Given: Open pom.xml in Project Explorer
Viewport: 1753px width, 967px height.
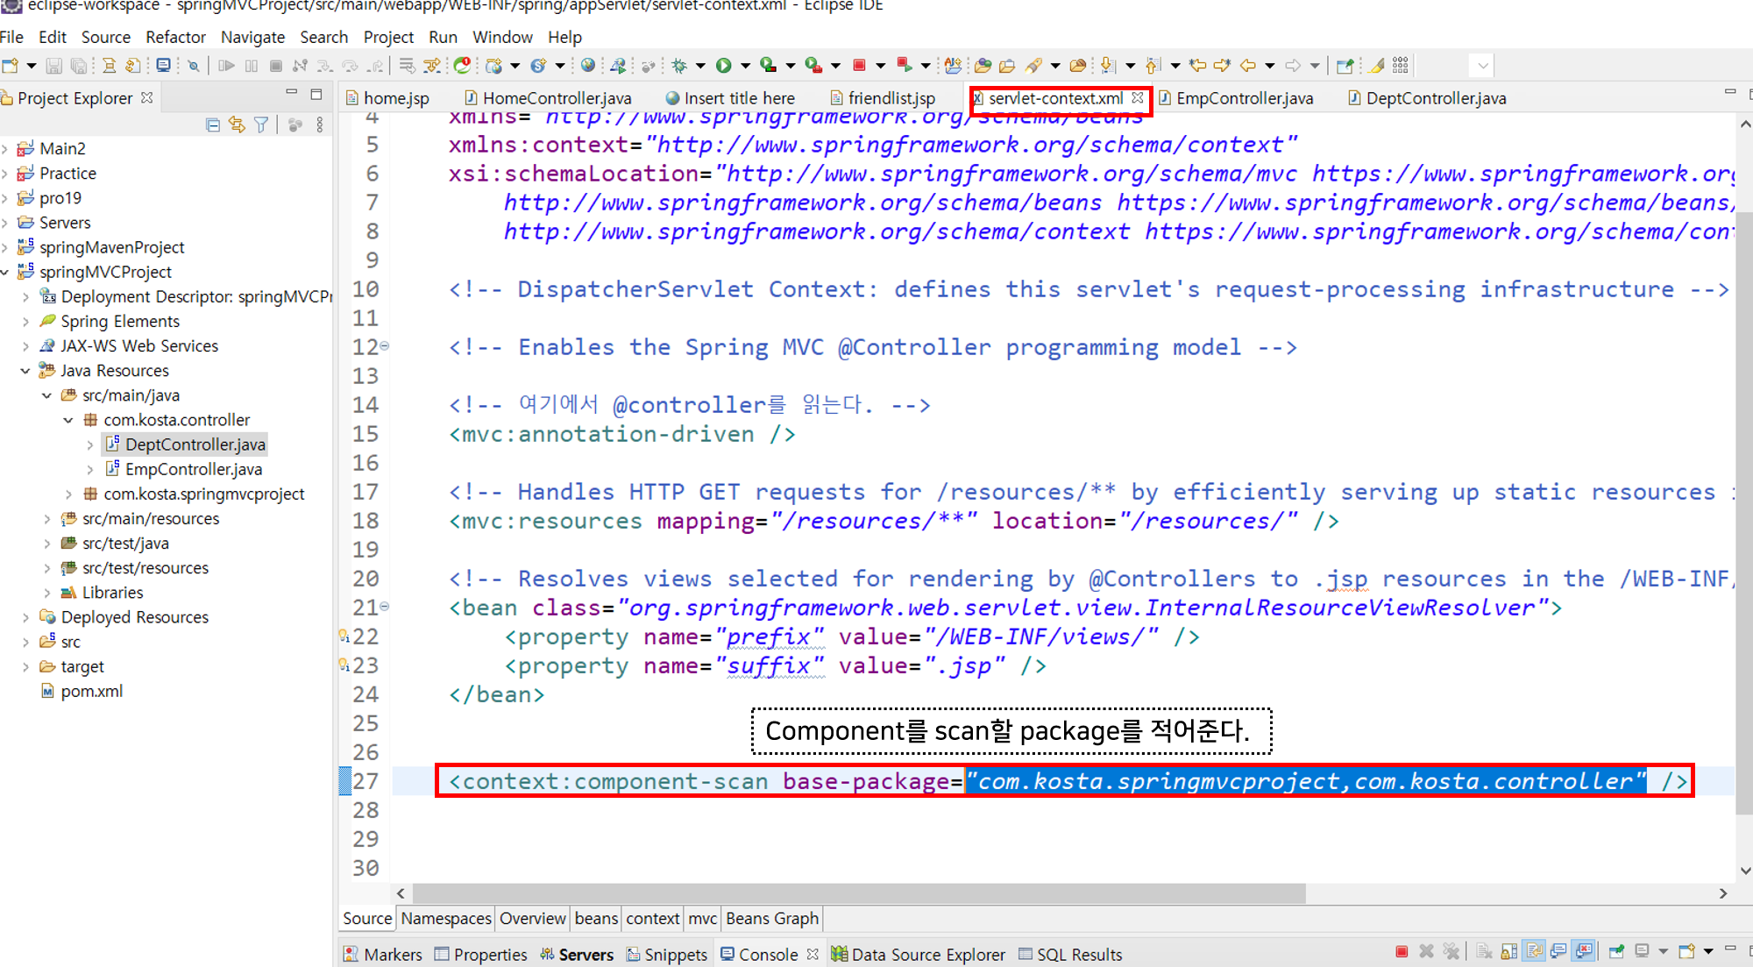Looking at the screenshot, I should click(91, 691).
